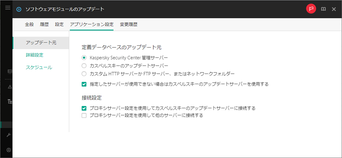Open the help book icon
The width and height of the screenshot is (342, 158).
(323, 9)
